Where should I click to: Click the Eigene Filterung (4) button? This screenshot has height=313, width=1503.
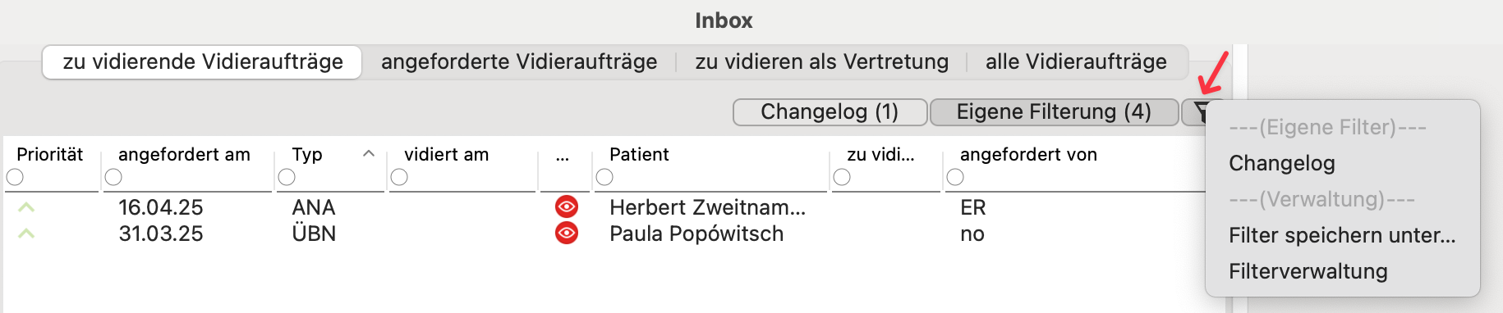[x=1054, y=112]
